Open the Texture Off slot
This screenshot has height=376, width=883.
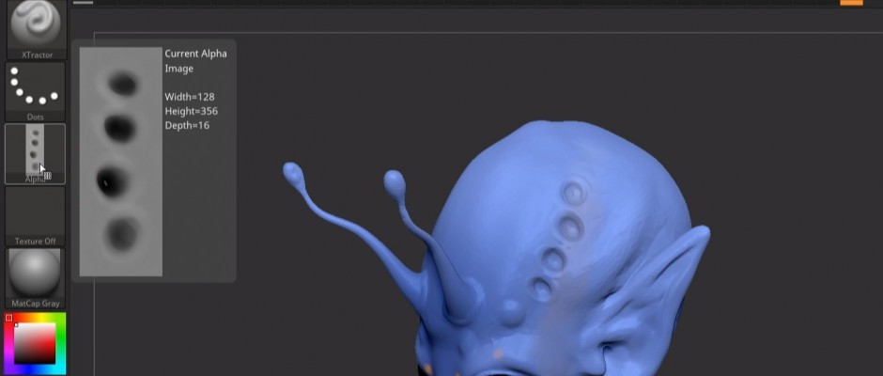(35, 212)
